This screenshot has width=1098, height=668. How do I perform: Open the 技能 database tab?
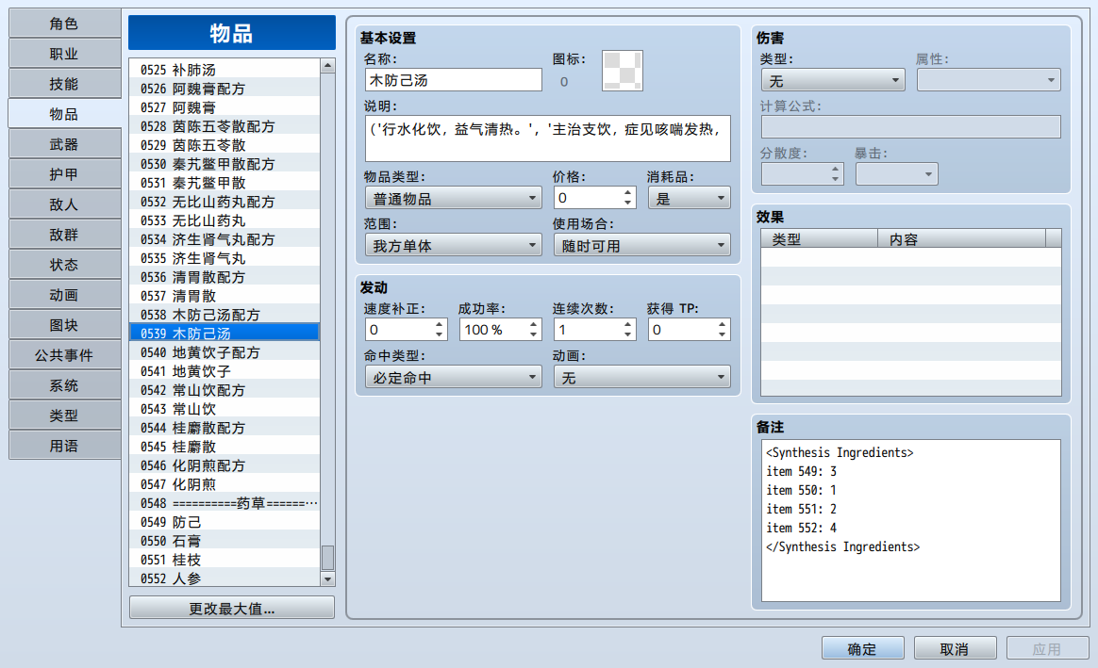click(64, 84)
